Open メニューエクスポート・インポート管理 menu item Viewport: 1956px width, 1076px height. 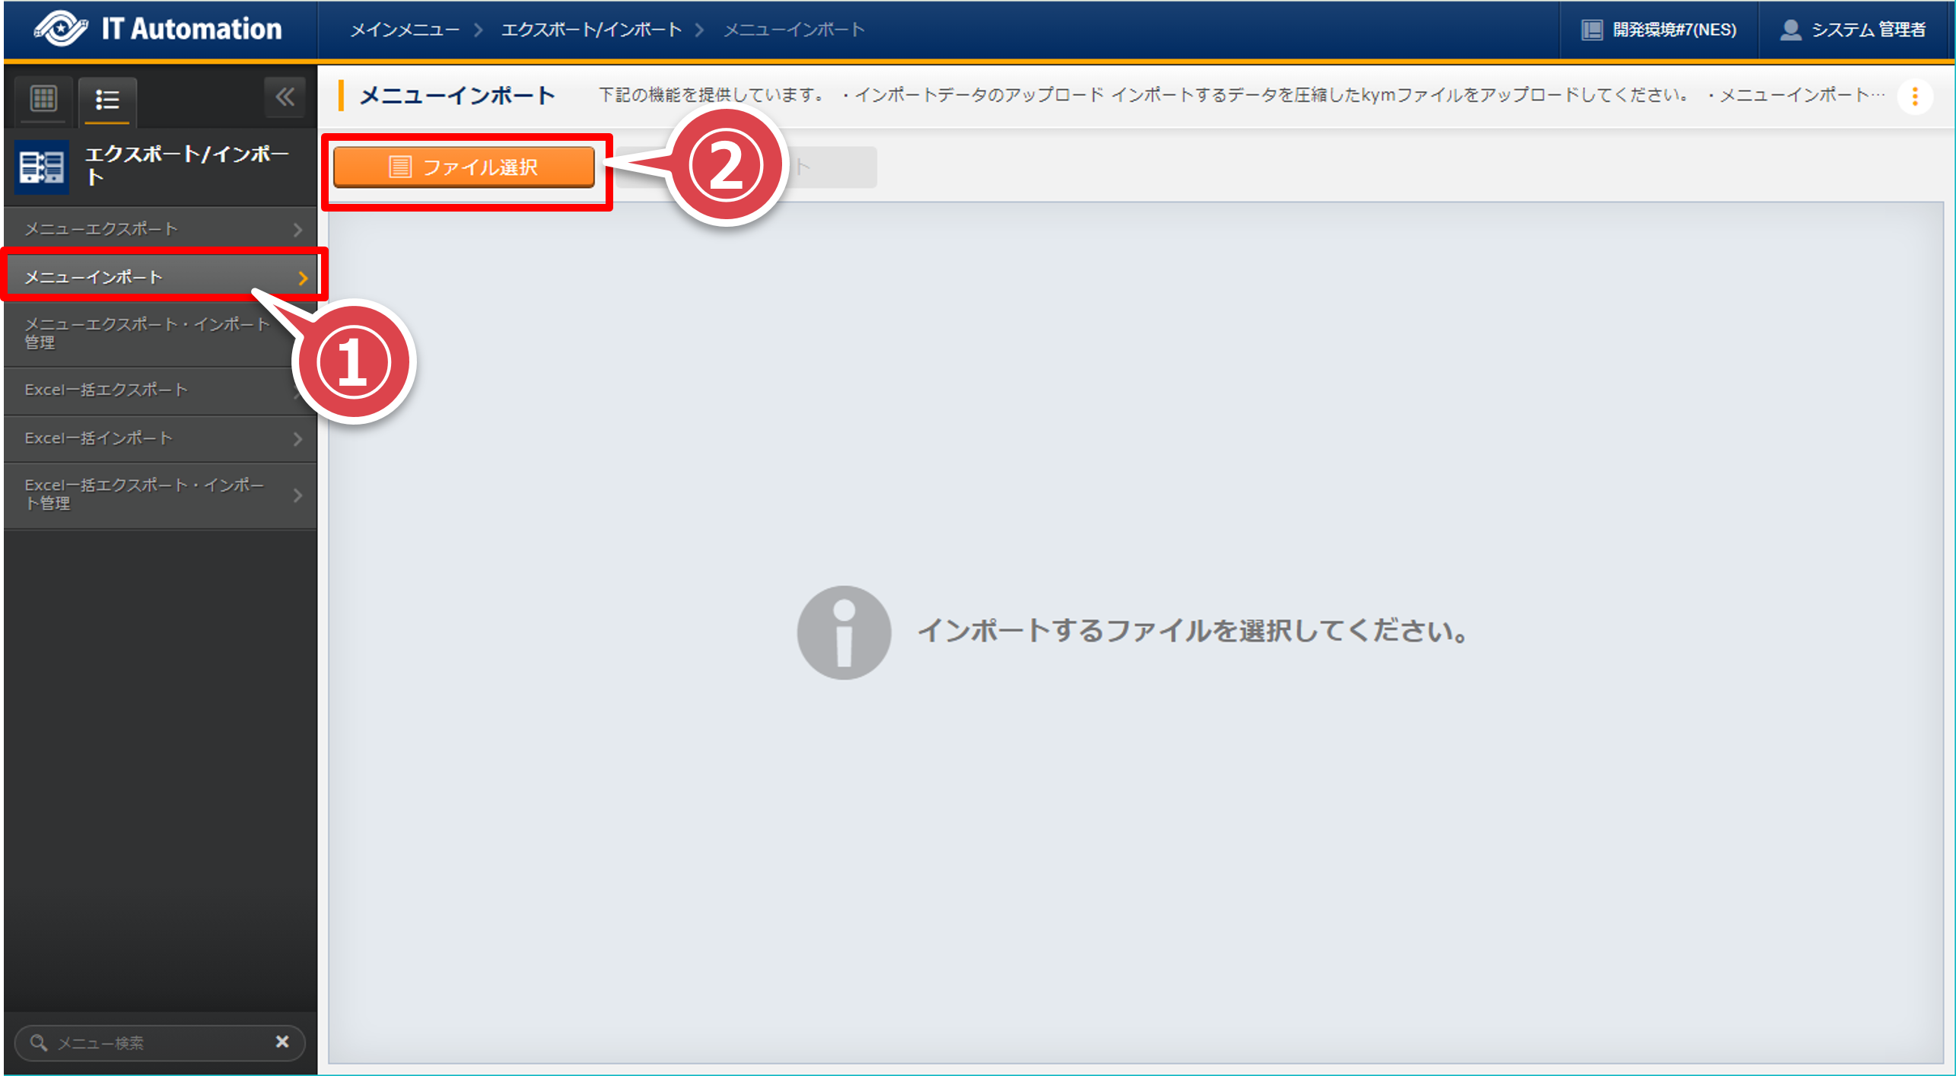click(x=146, y=333)
